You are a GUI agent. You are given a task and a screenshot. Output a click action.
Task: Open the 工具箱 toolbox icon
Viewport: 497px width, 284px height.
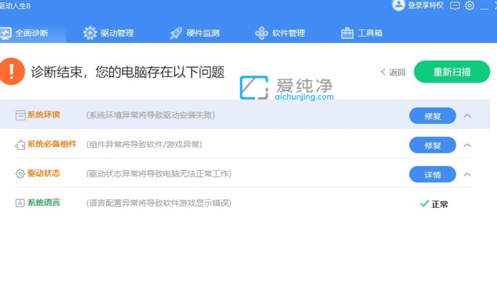point(347,32)
